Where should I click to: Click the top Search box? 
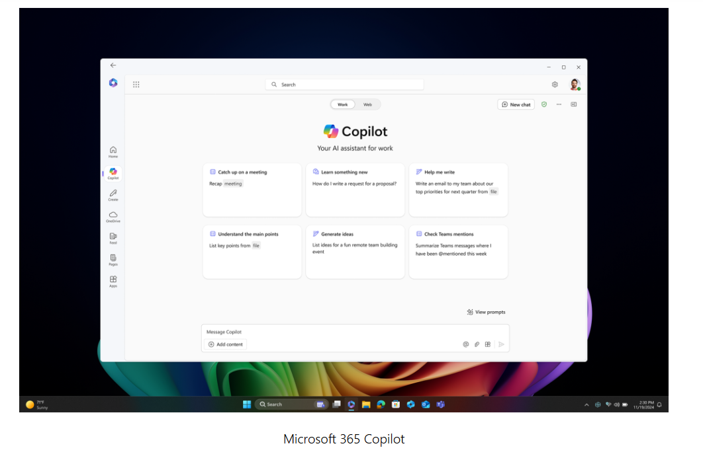tap(344, 85)
